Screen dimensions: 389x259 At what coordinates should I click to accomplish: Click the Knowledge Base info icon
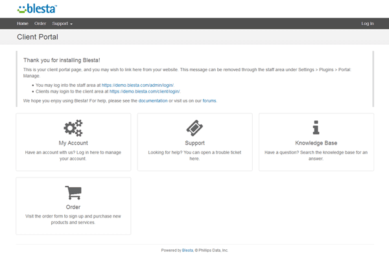[316, 128]
